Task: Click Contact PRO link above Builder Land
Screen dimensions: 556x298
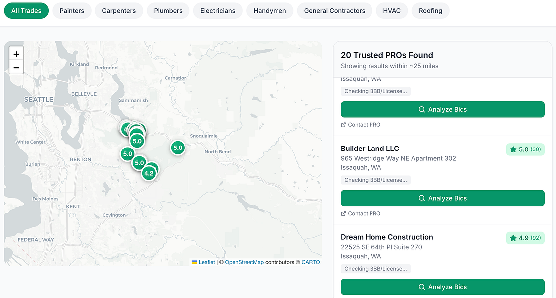Action: [361, 125]
